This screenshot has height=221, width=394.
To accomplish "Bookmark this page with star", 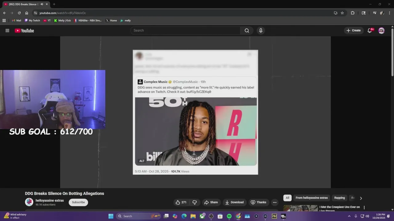I will pos(342,13).
